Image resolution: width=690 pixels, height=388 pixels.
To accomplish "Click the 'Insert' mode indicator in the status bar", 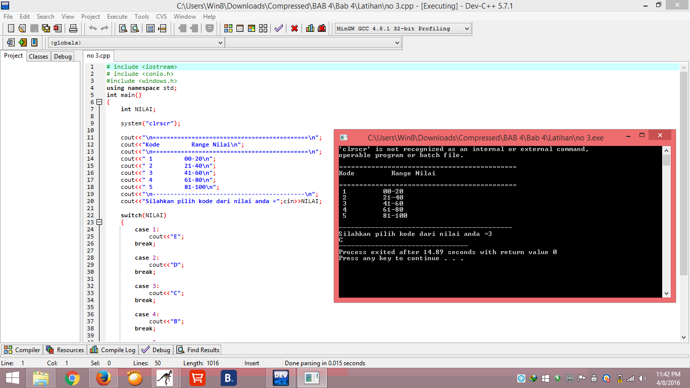I will click(252, 363).
